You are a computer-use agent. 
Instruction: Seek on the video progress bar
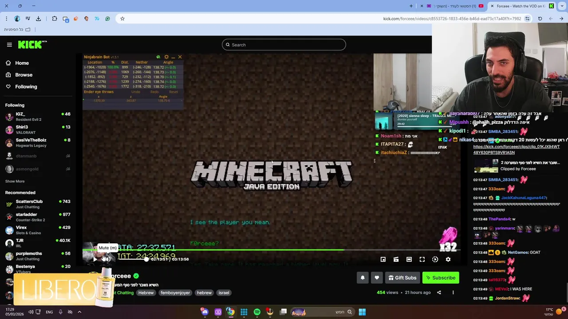tap(271, 250)
